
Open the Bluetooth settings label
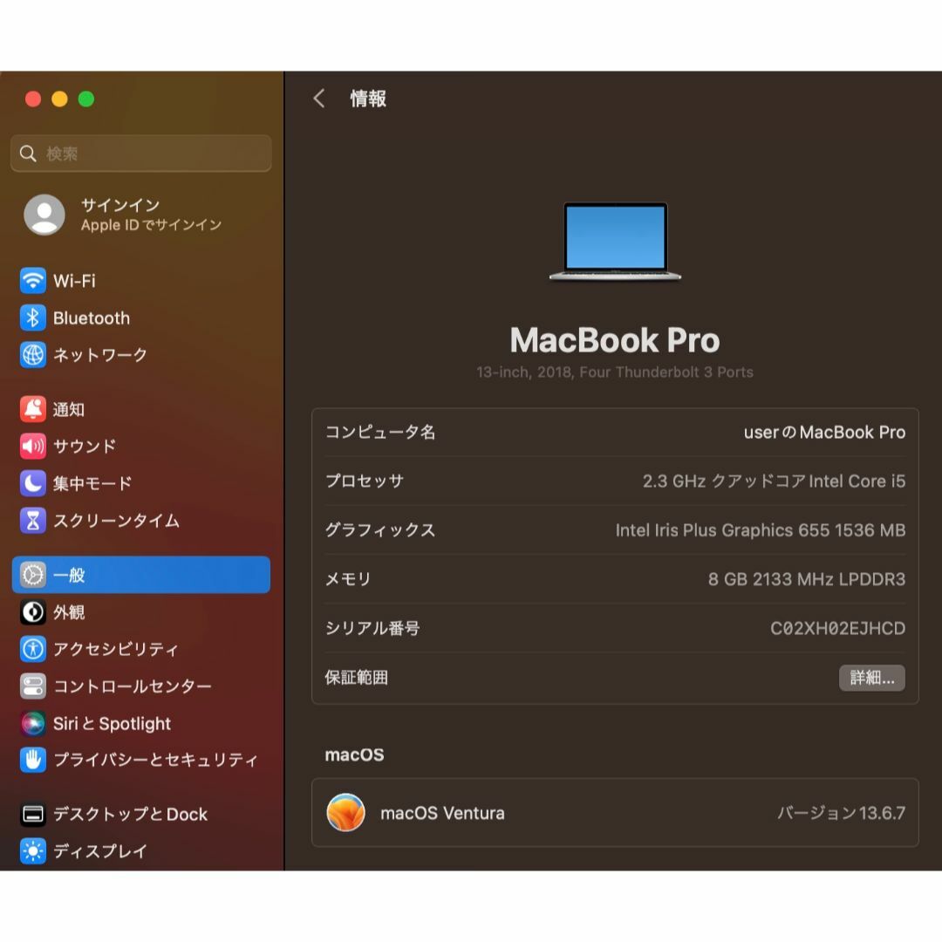pos(92,317)
